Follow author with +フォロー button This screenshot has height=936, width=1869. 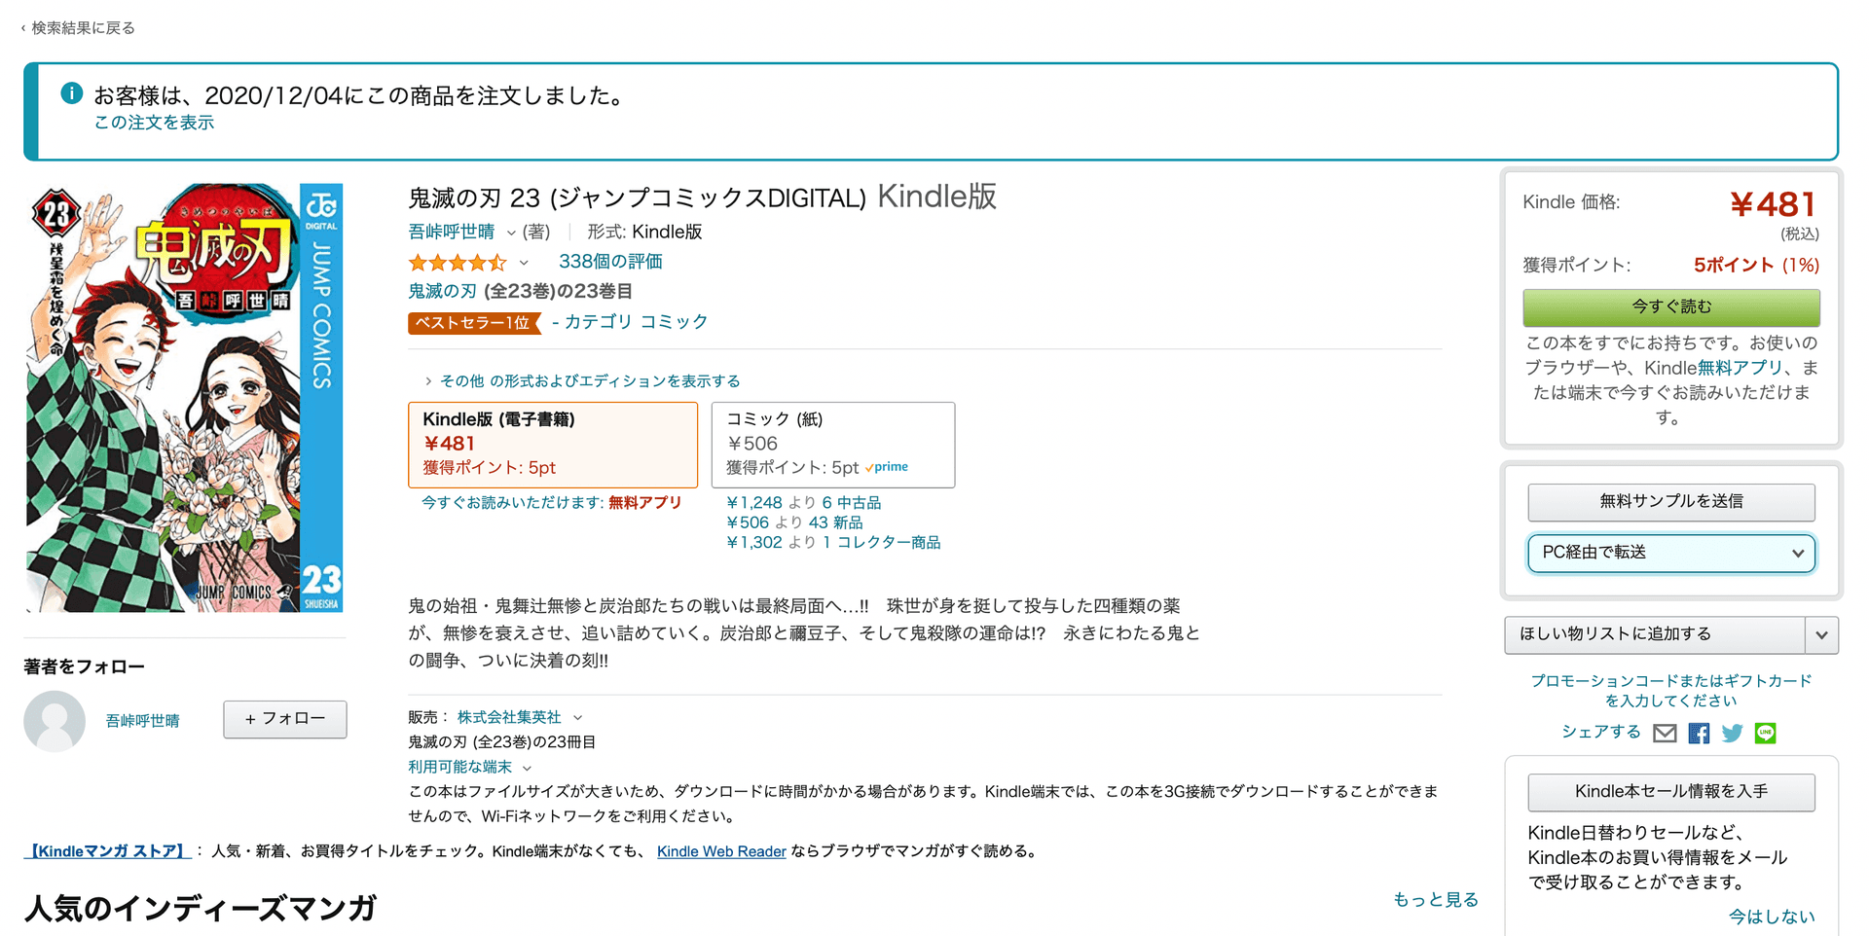285,719
